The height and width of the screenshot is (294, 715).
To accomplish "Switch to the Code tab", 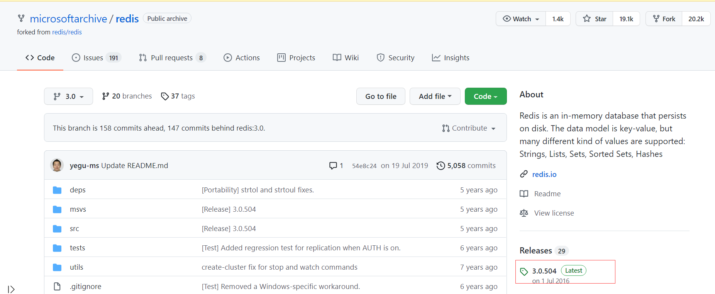I will pos(40,58).
